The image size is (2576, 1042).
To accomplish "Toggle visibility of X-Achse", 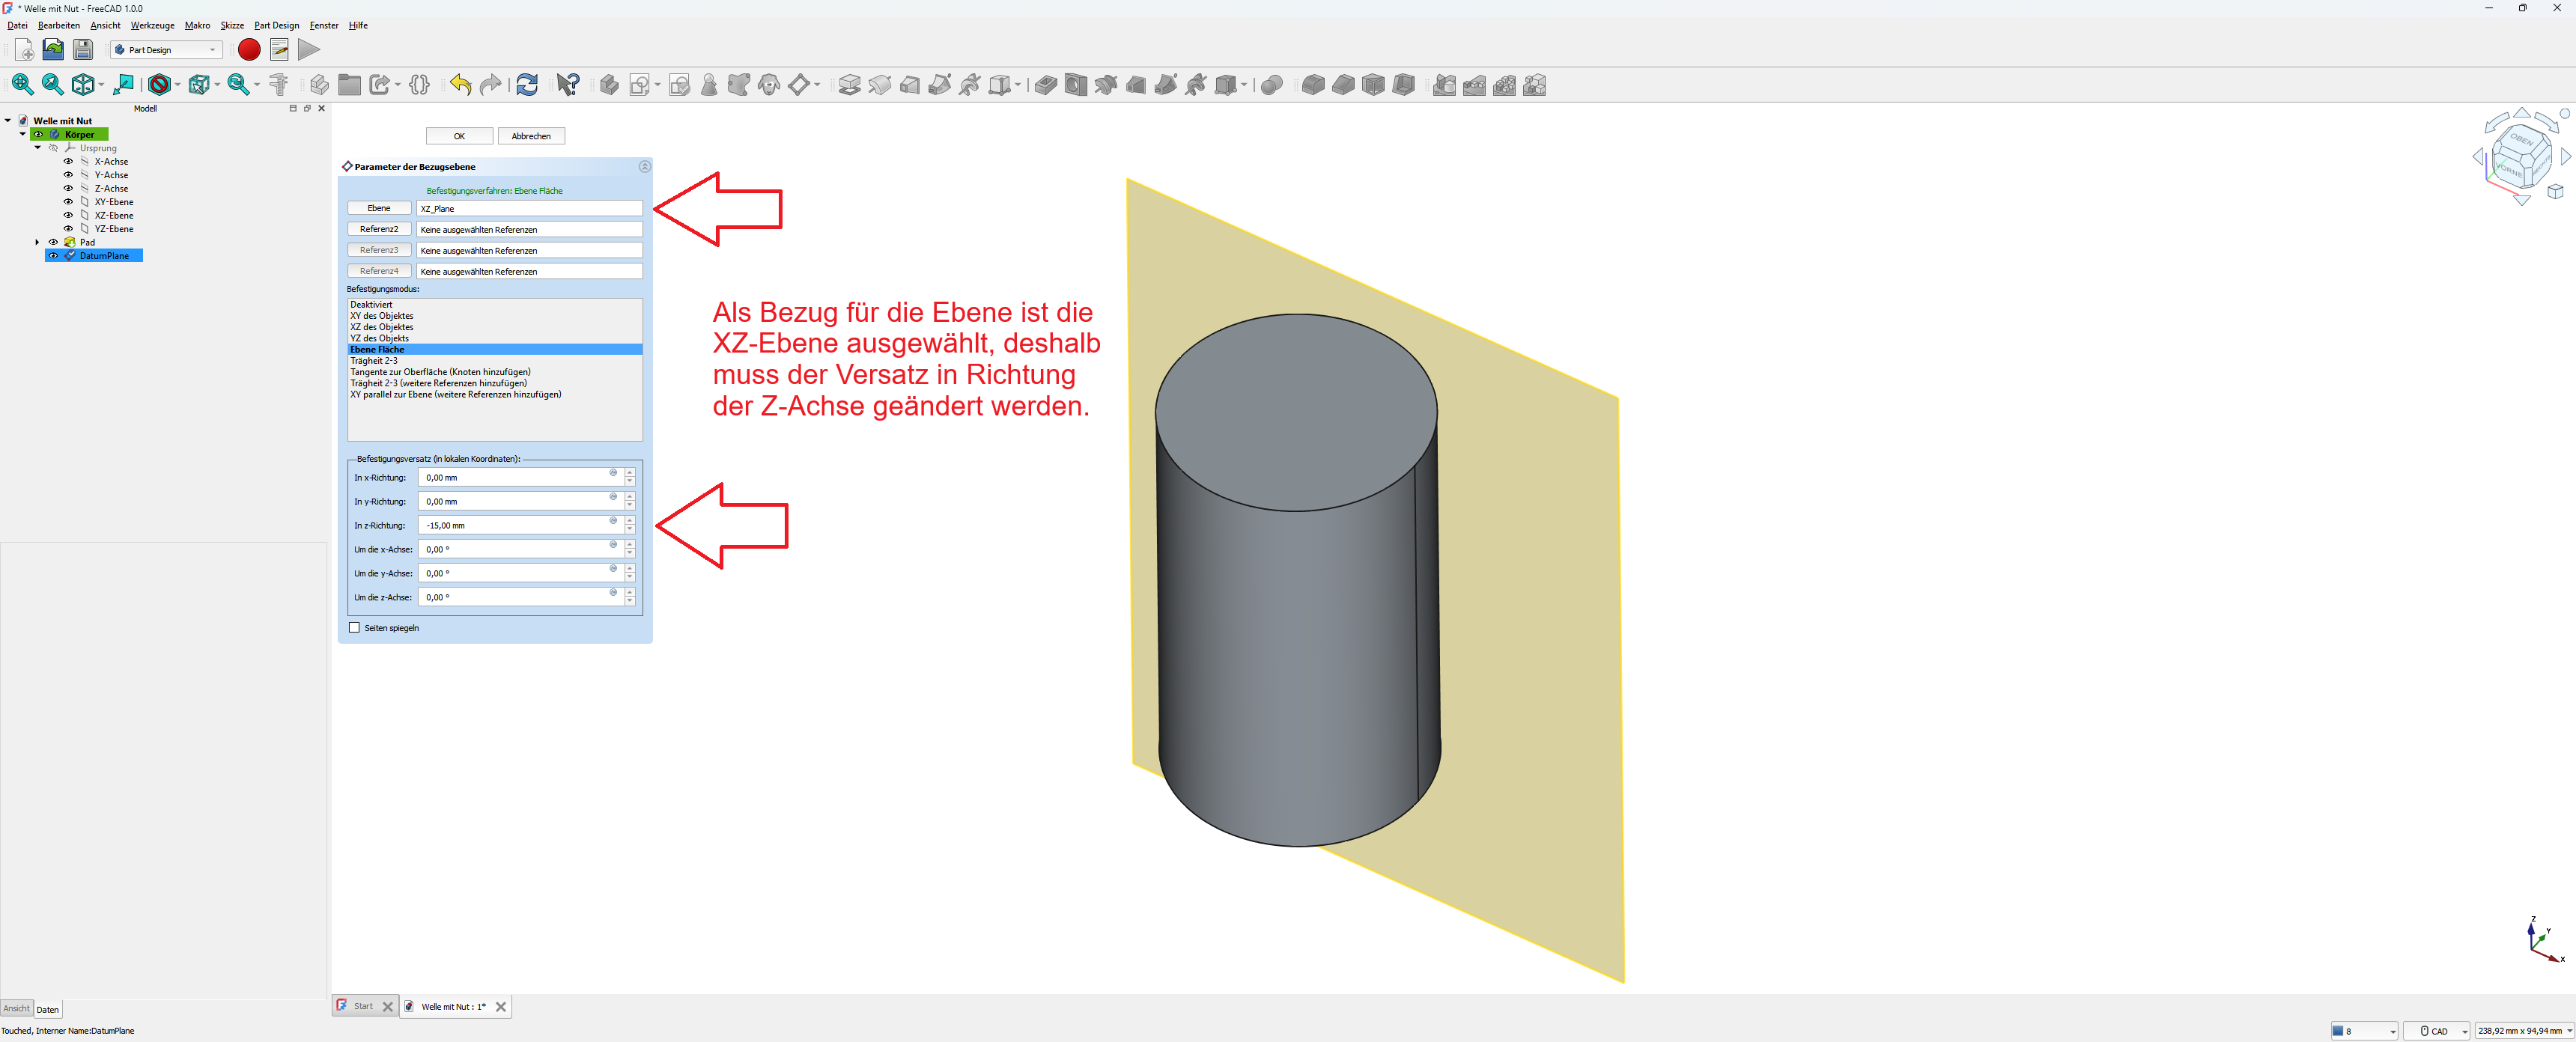I will [x=68, y=161].
